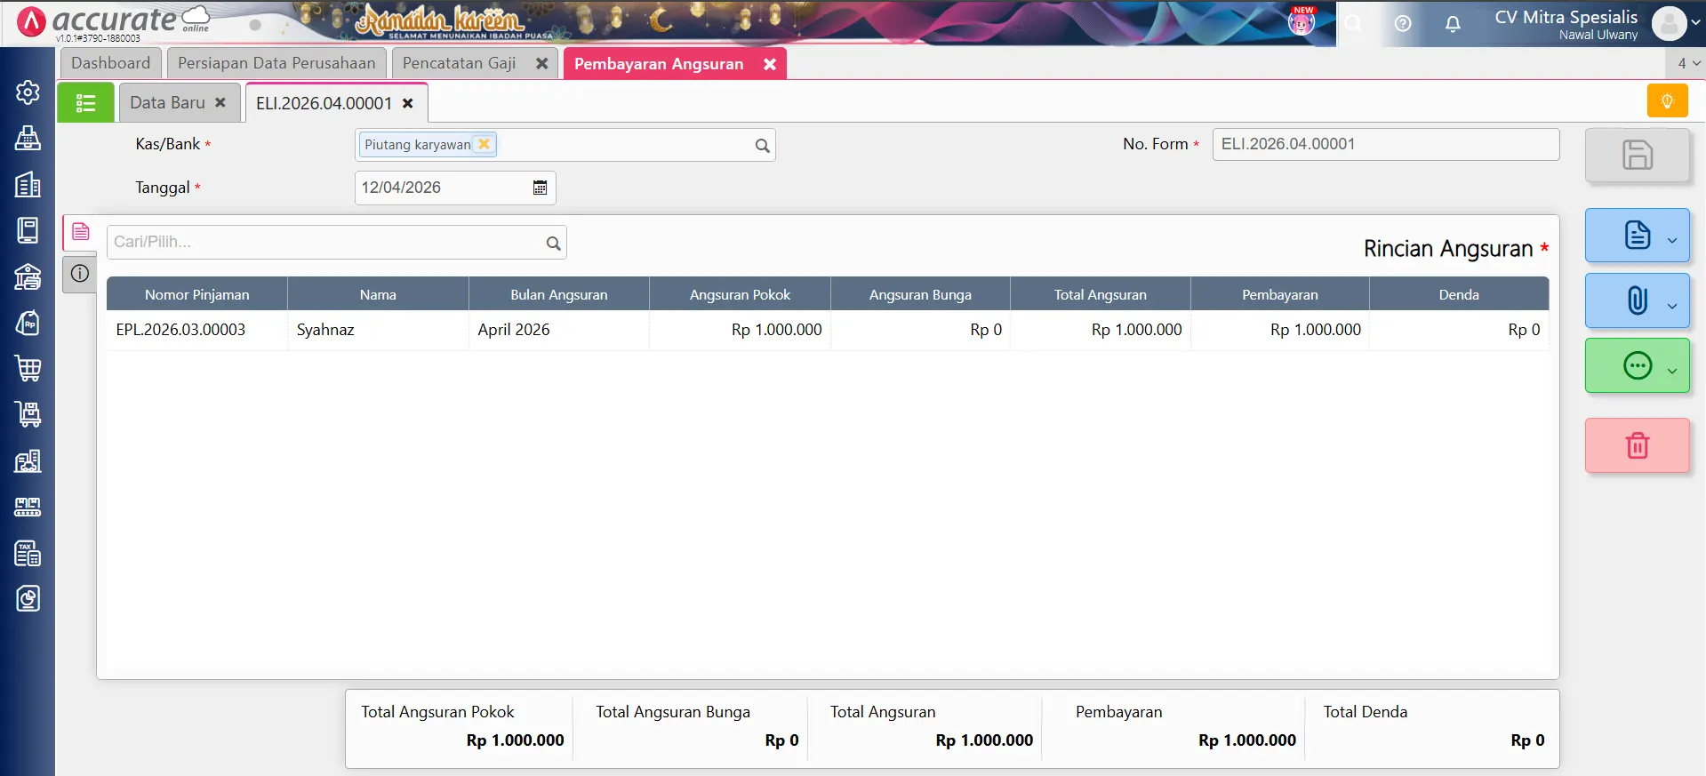The height and width of the screenshot is (776, 1706).
Task: Click the help question mark icon
Action: click(1403, 24)
